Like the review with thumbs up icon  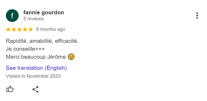pos(10,89)
